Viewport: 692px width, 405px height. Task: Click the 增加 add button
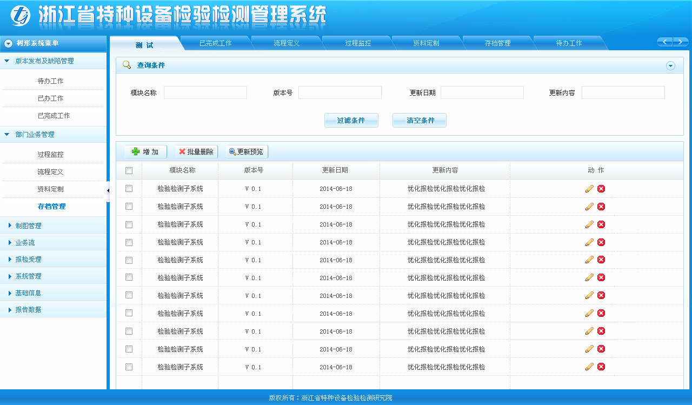click(x=145, y=152)
